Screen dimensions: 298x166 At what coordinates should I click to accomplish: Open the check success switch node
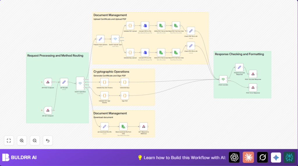click(x=223, y=80)
